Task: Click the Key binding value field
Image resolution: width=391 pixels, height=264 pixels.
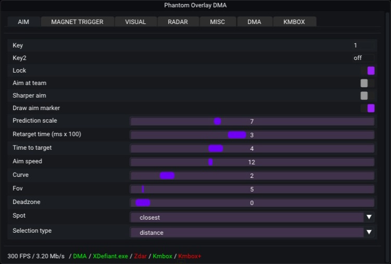Action: pos(363,45)
